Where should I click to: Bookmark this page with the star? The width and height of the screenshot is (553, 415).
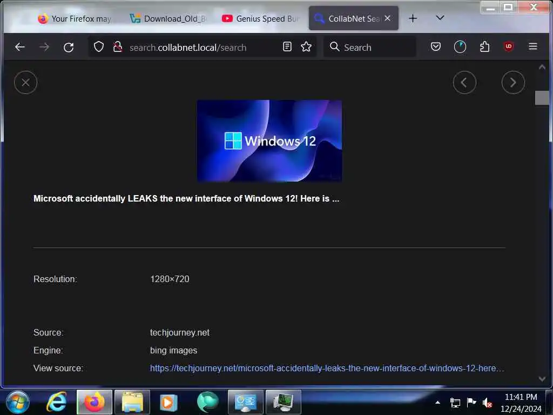tap(306, 46)
